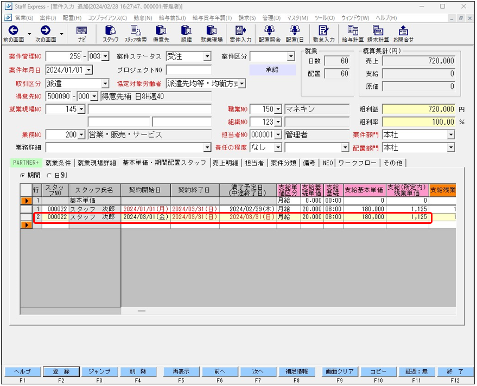Click the プロジェクトNO input field

(189, 70)
